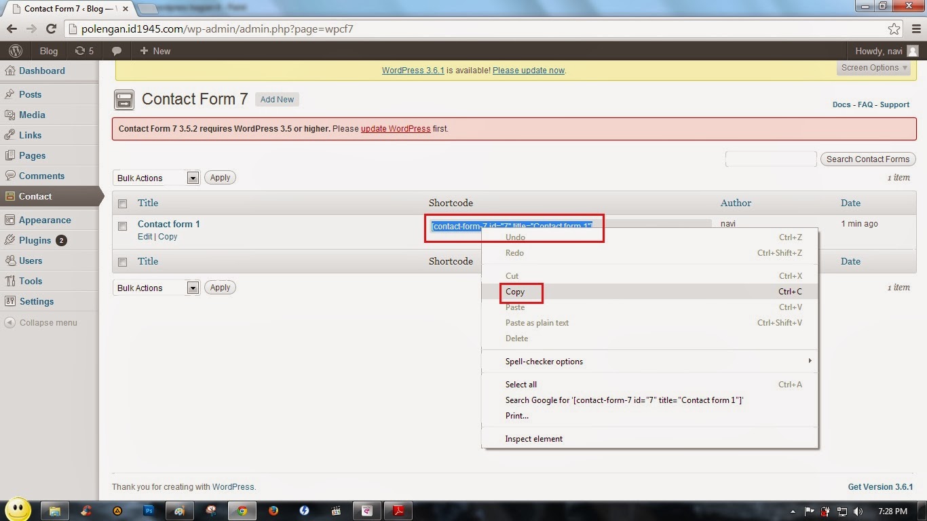927x521 pixels.
Task: Tick the select-all checkbox in table header
Action: pyautogui.click(x=122, y=204)
